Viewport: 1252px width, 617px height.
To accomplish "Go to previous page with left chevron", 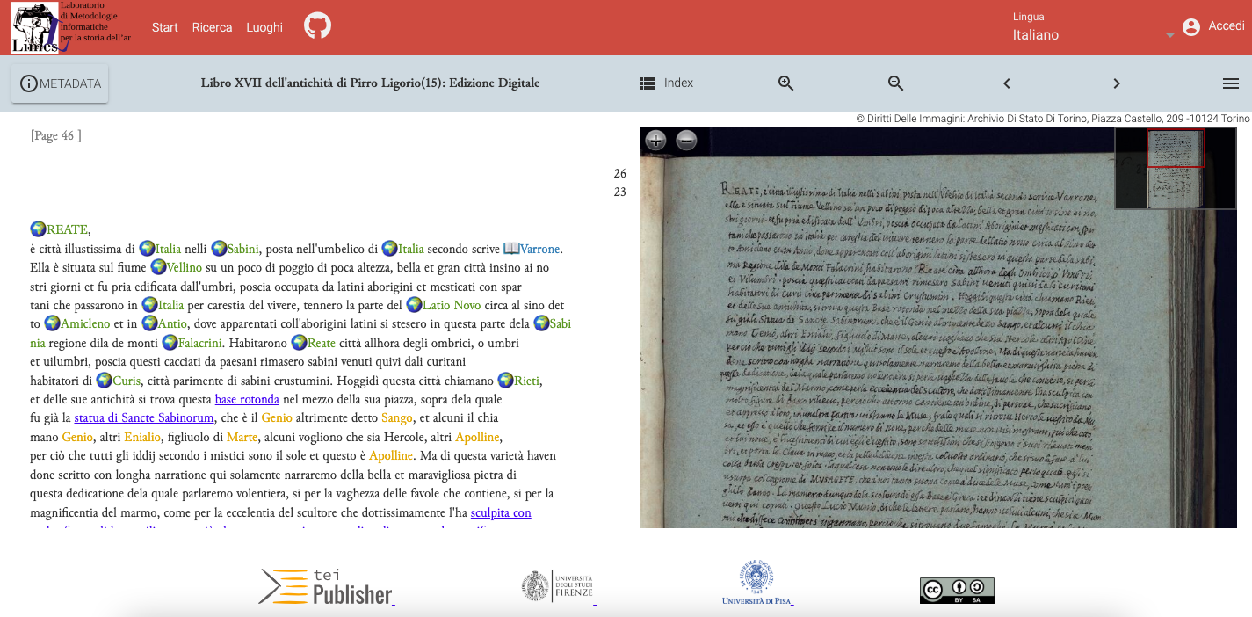I will [1007, 83].
